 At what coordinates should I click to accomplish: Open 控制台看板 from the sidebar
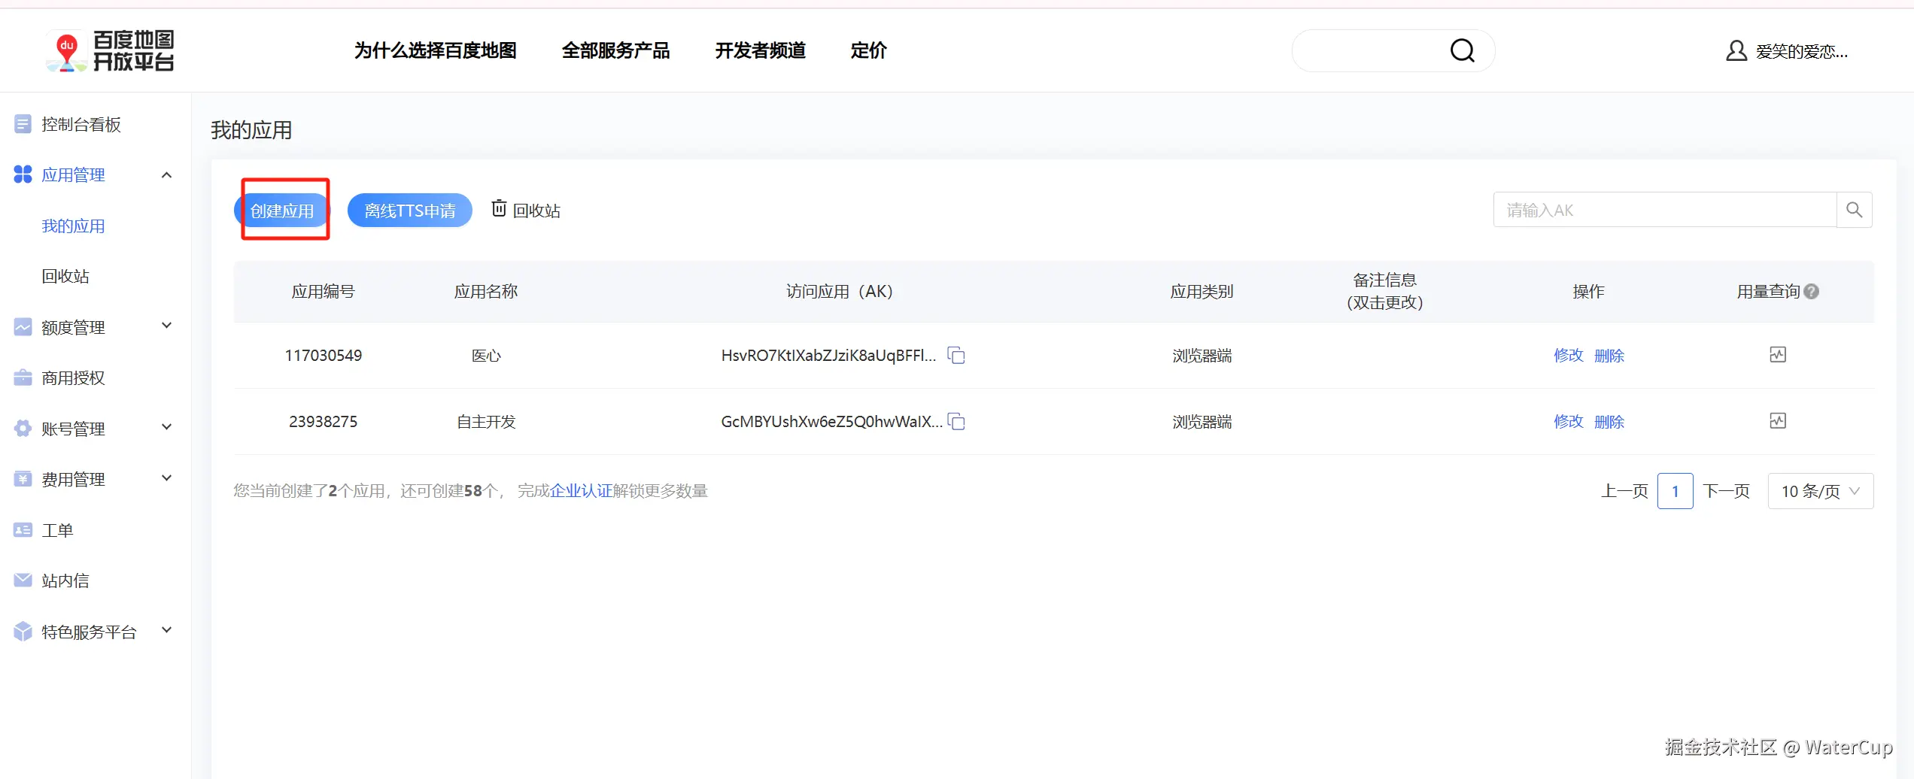coord(81,124)
